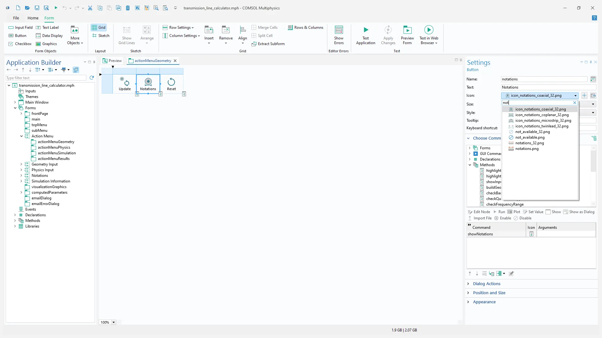Click the Show Errors icon
Image resolution: width=602 pixels, height=338 pixels.
tap(339, 30)
